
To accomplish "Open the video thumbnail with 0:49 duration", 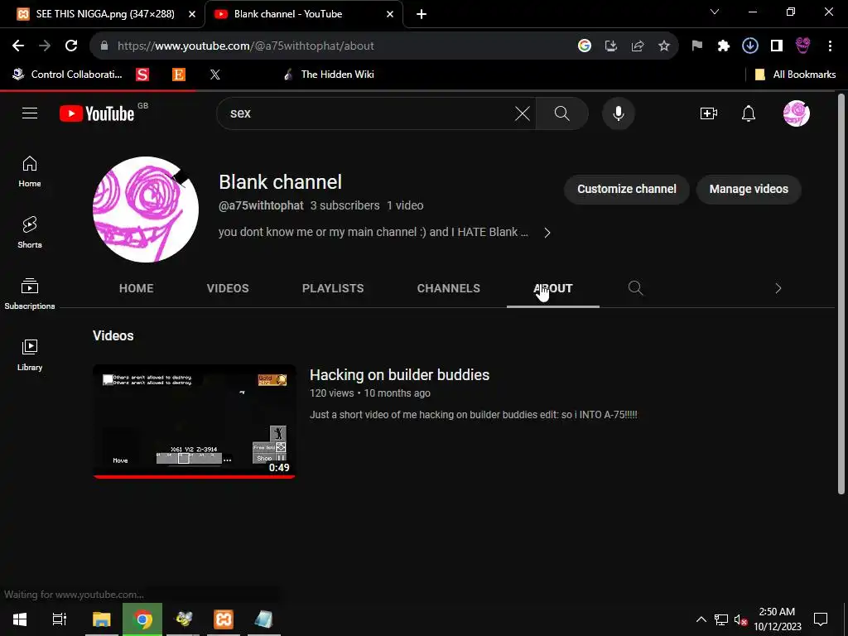I will tap(194, 422).
